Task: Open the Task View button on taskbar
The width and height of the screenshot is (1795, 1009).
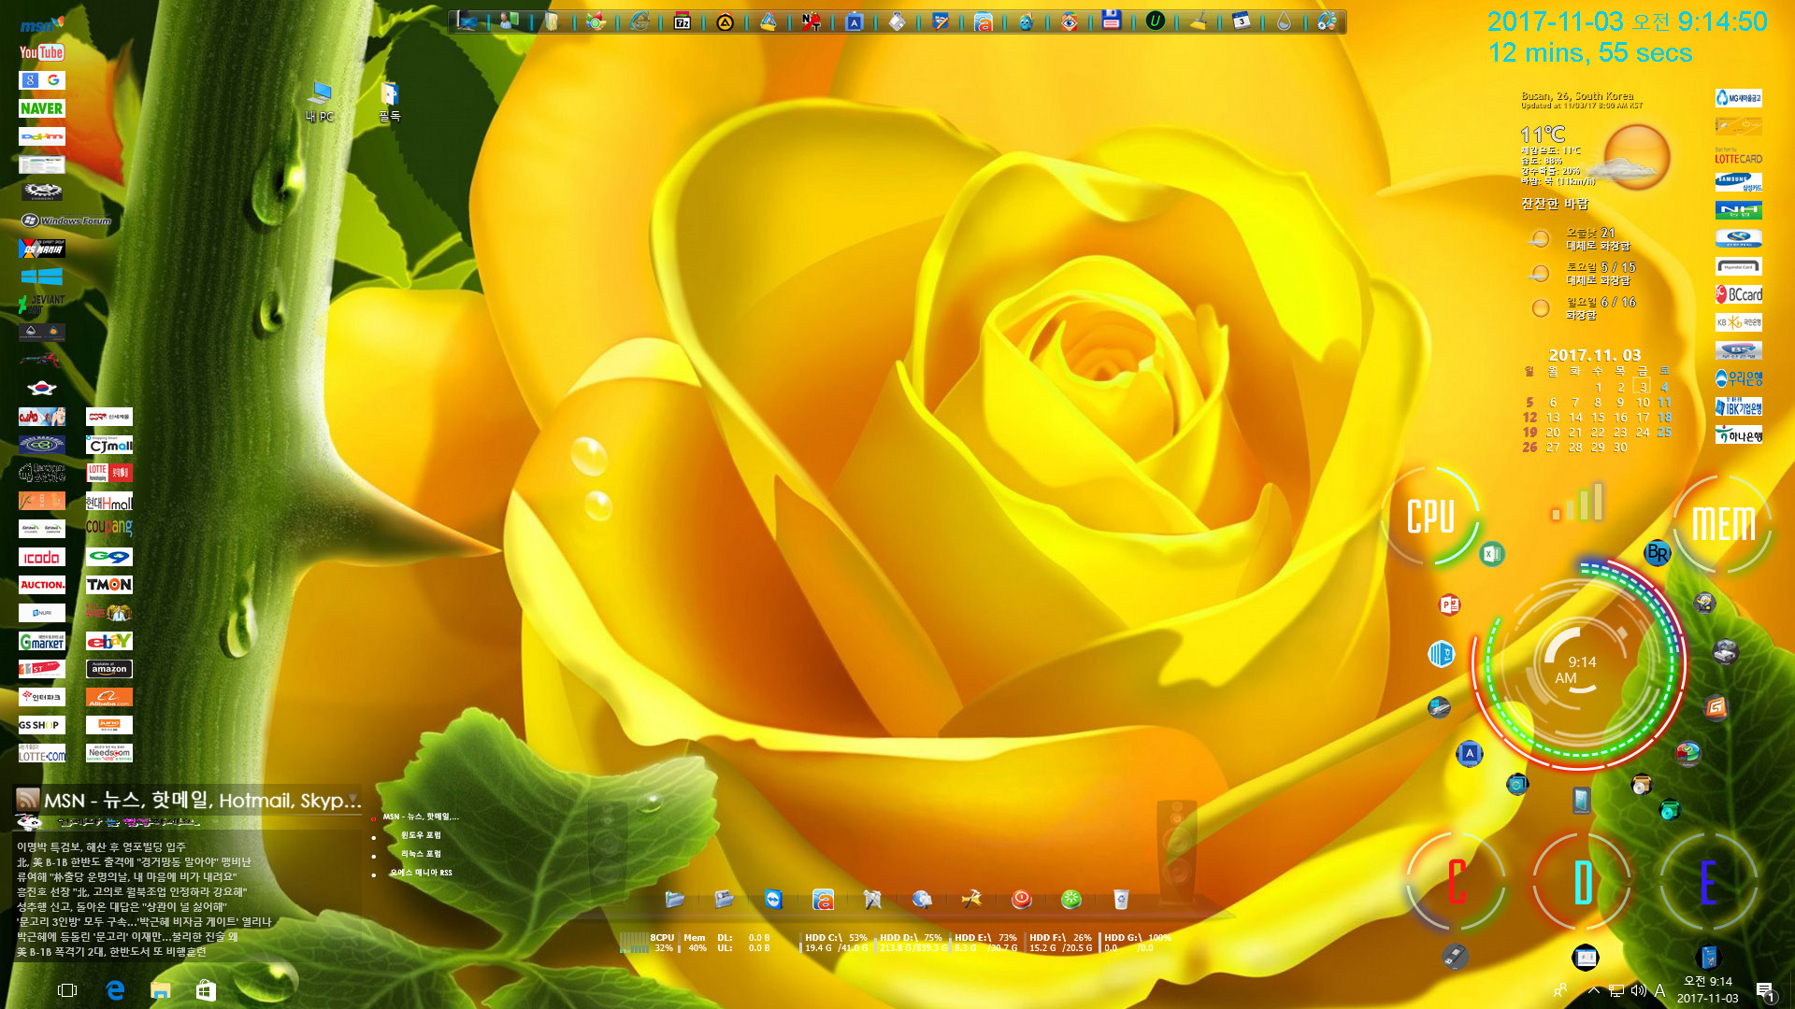Action: (x=67, y=990)
